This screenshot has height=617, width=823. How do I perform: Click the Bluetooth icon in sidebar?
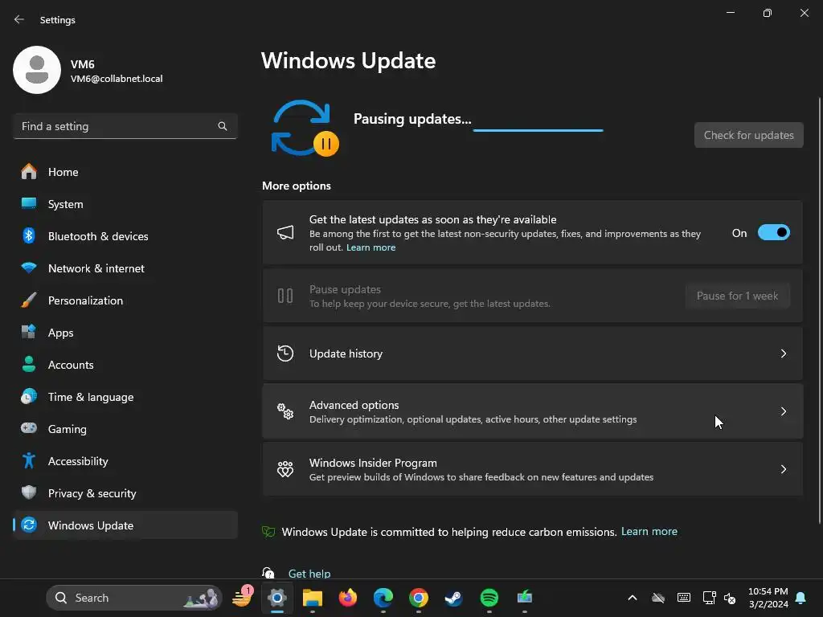(x=29, y=235)
